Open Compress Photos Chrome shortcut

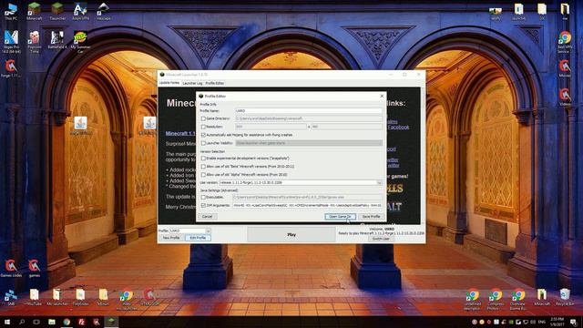(x=496, y=299)
